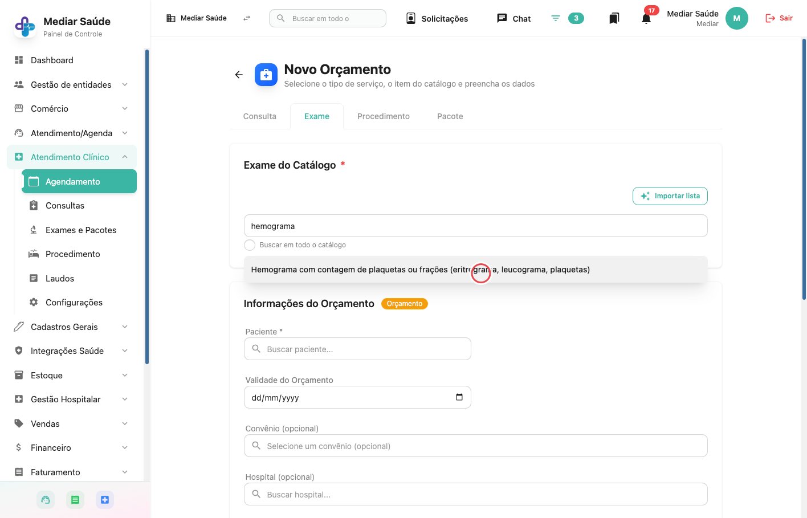
Task: Open the Convênio selection field
Action: pos(476,446)
